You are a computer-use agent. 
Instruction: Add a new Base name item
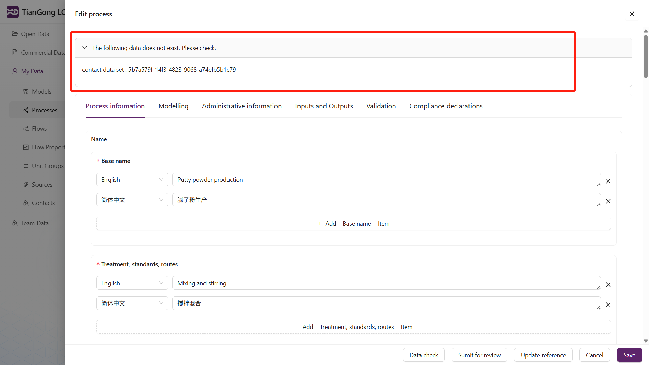353,224
